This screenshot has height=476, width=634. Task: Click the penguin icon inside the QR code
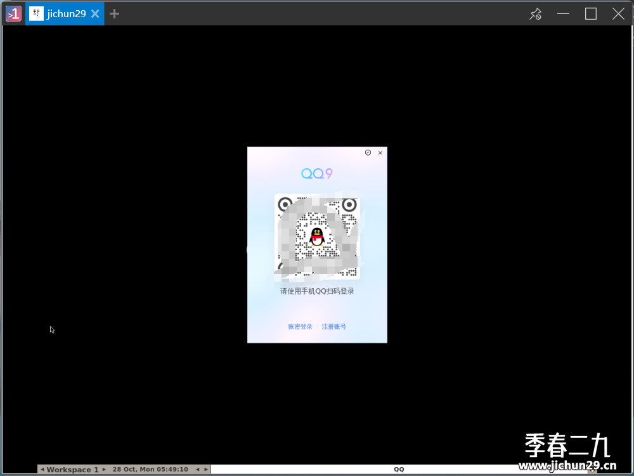pyautogui.click(x=317, y=238)
